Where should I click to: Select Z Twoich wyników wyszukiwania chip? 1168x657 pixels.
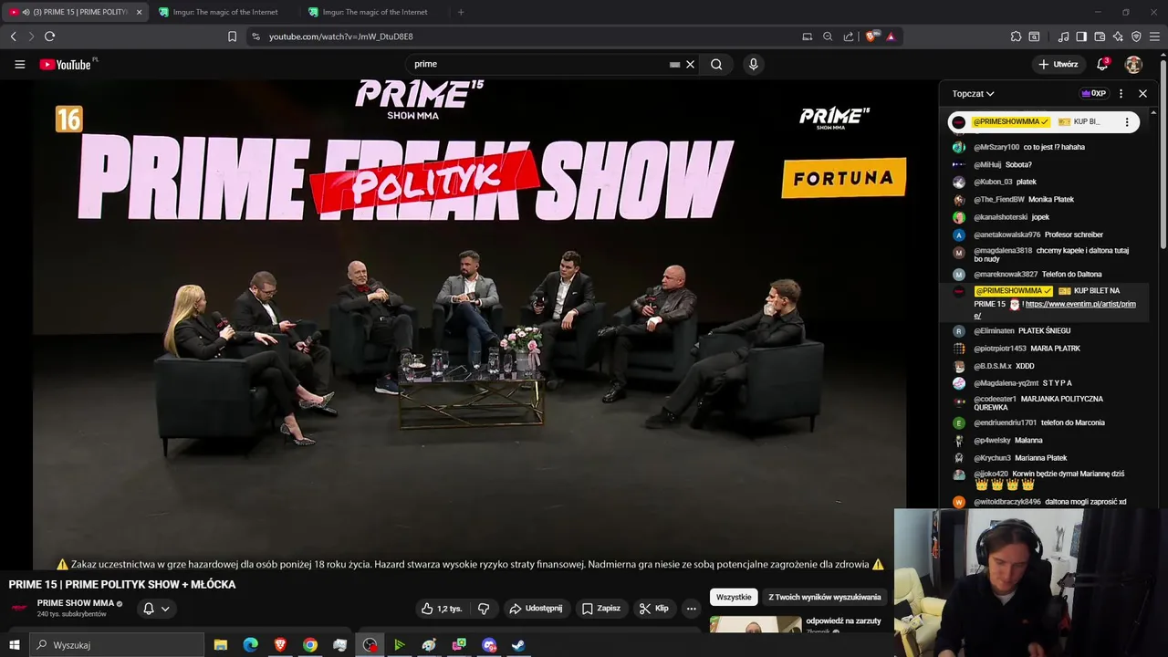point(825,597)
